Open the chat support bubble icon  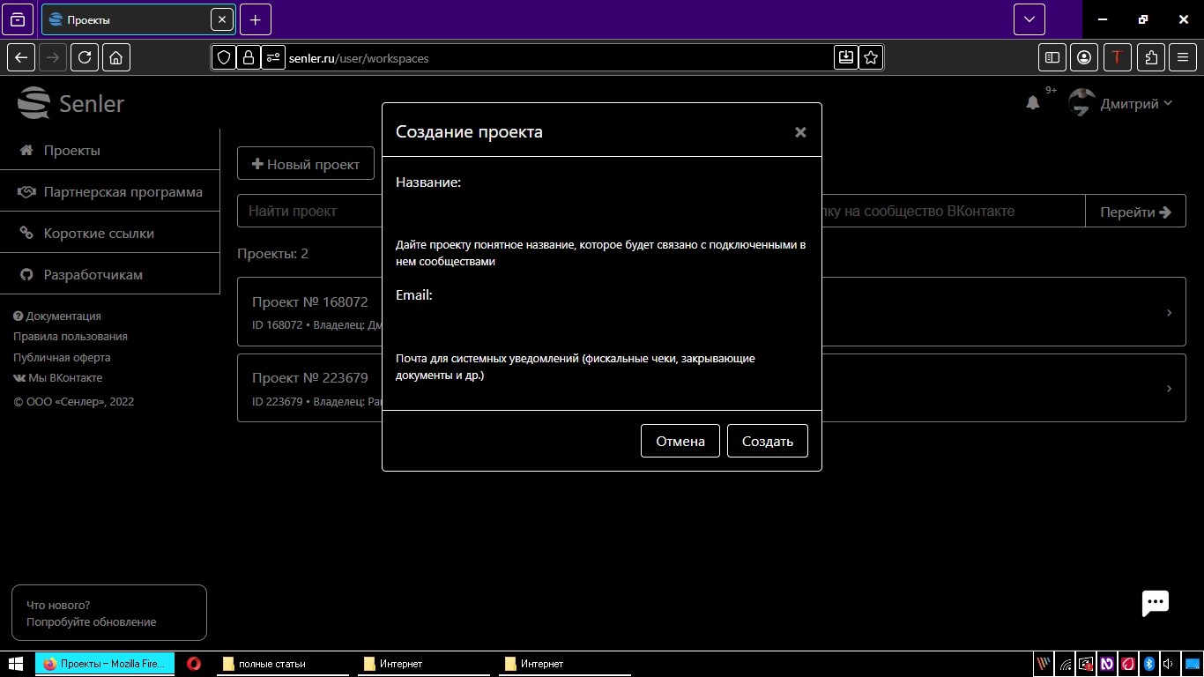click(x=1155, y=603)
